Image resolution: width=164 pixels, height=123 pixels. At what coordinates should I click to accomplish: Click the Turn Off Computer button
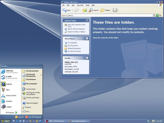(x=33, y=117)
